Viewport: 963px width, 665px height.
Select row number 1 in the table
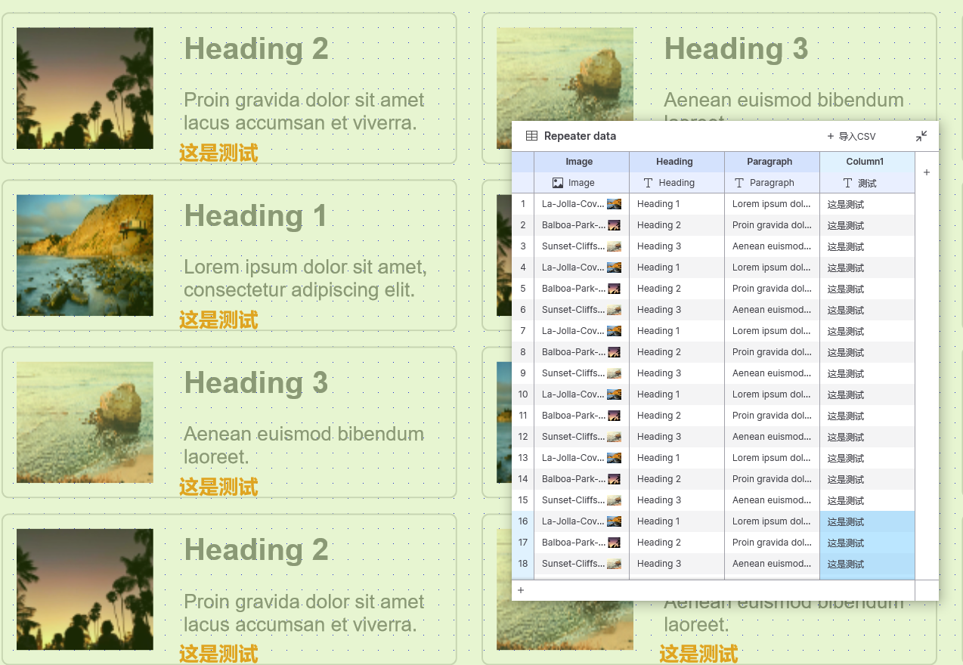(x=523, y=204)
